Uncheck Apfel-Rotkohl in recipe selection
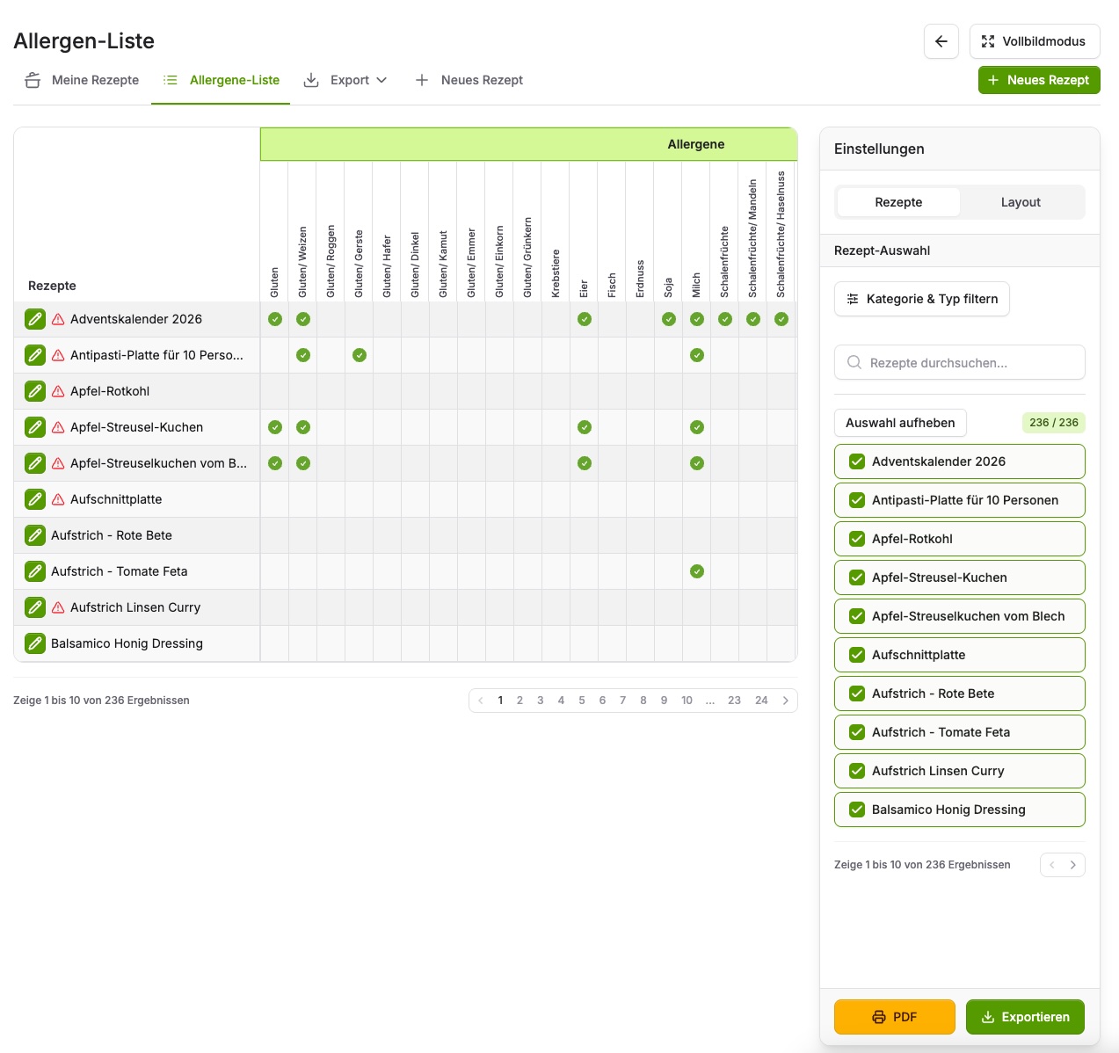 pyautogui.click(x=857, y=539)
